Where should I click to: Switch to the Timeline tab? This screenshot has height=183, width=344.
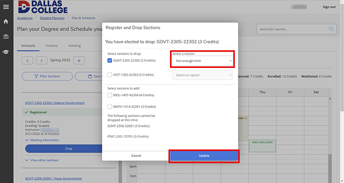pos(51,46)
